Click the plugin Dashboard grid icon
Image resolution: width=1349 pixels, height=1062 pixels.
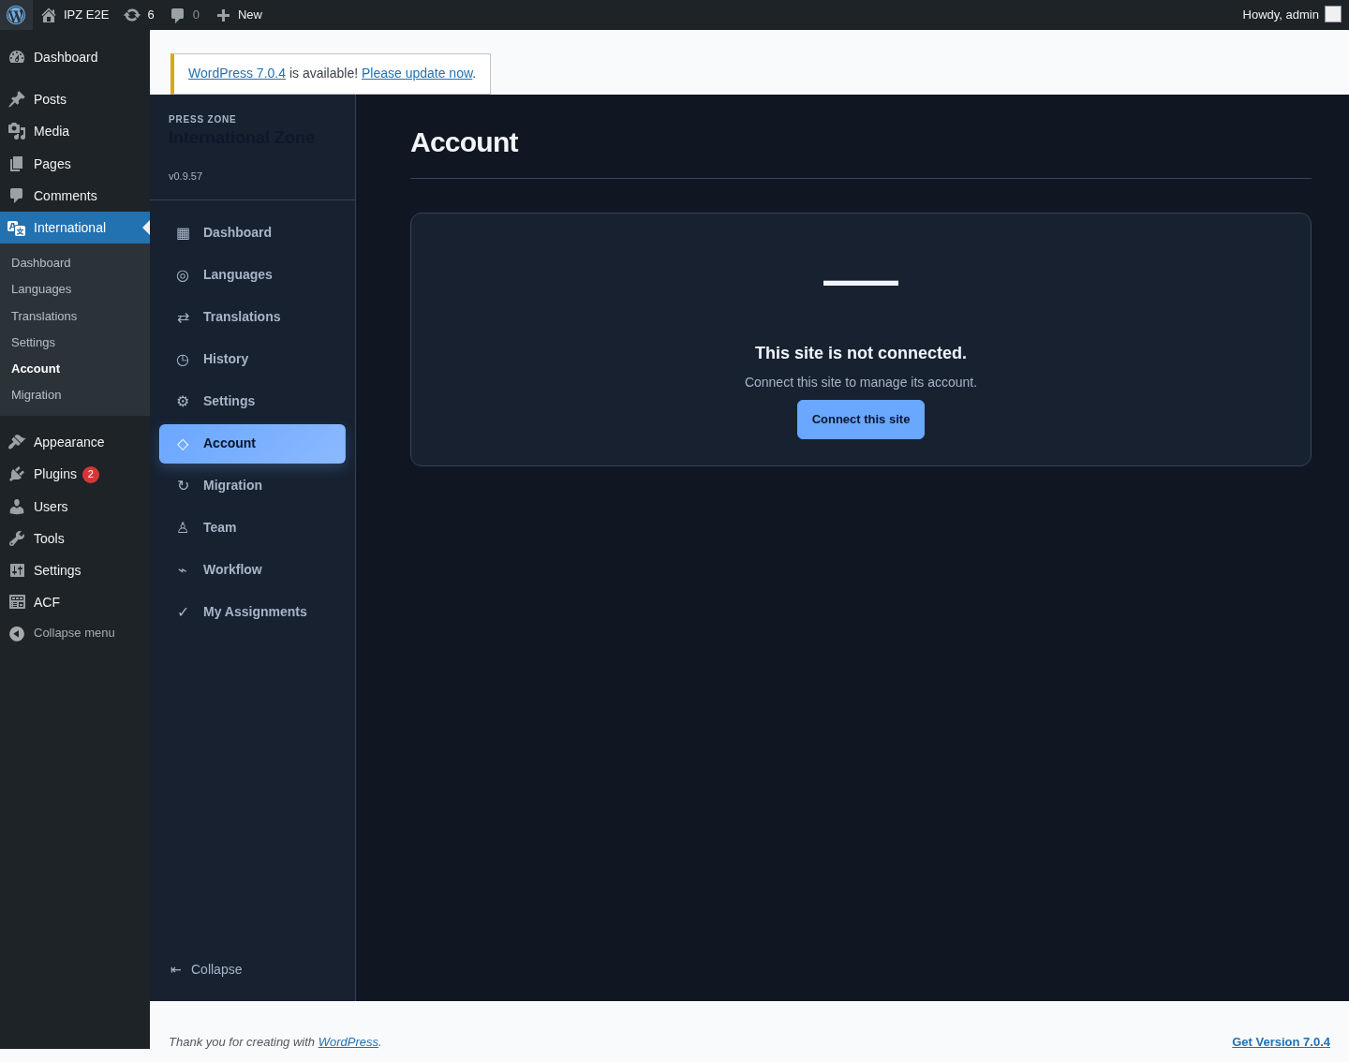(183, 233)
